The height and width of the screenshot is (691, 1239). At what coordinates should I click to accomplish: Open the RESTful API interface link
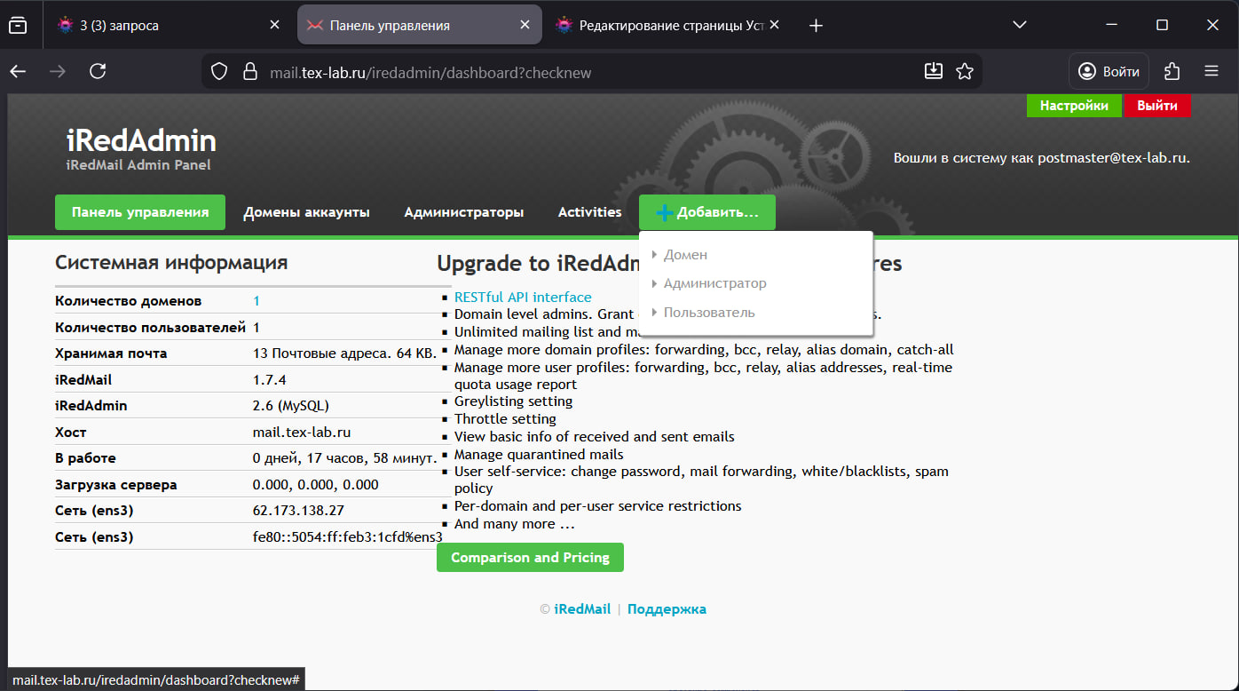click(523, 298)
